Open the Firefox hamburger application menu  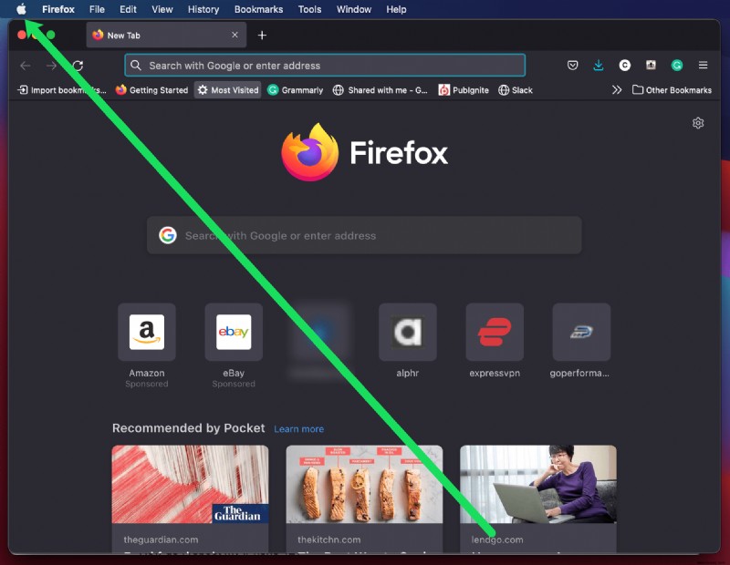tap(703, 66)
